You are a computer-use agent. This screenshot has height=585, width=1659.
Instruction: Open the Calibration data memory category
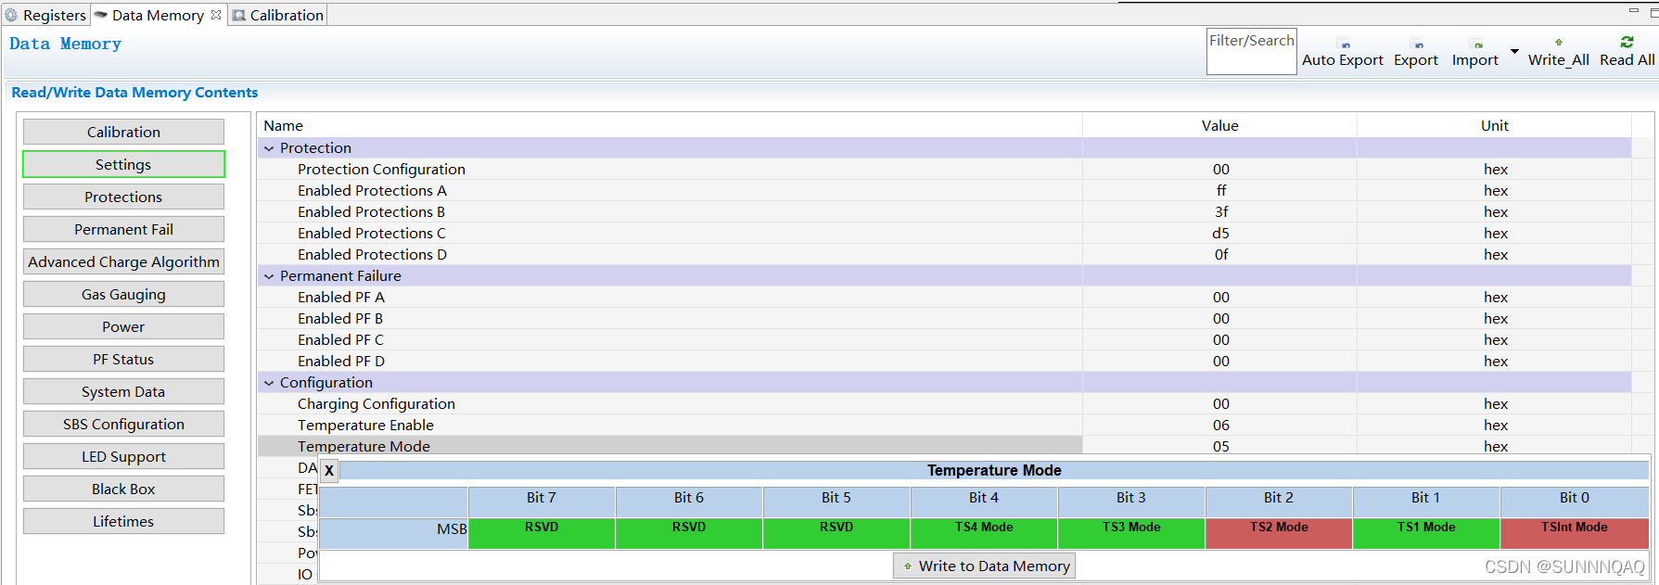pos(123,132)
